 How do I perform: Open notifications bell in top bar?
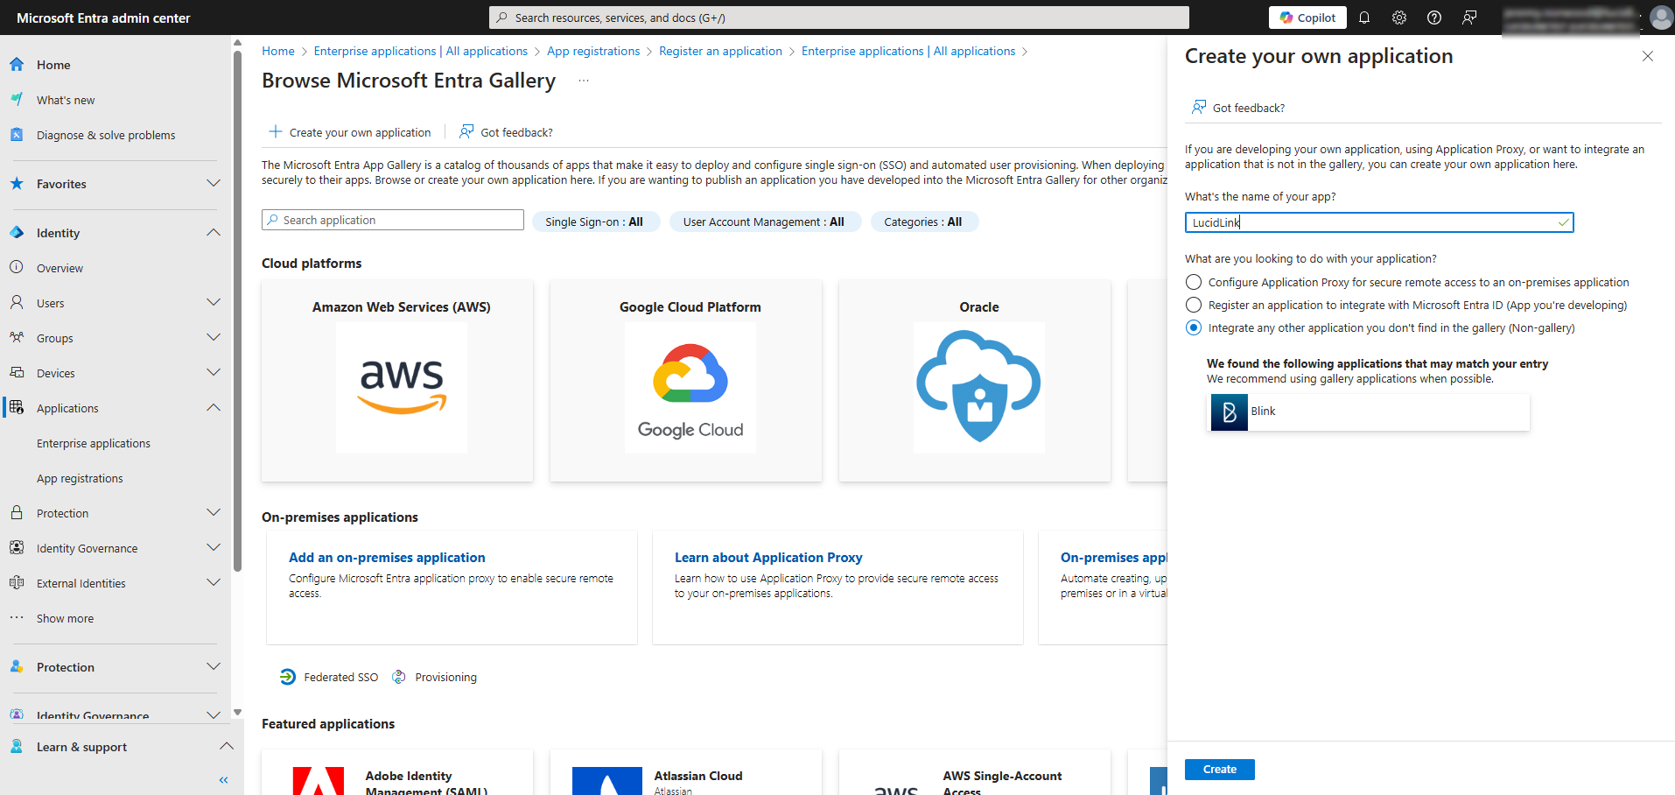click(x=1364, y=18)
